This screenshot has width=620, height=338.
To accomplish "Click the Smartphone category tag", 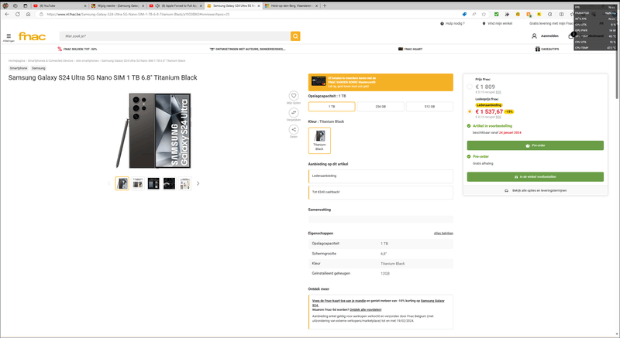I will point(19,68).
